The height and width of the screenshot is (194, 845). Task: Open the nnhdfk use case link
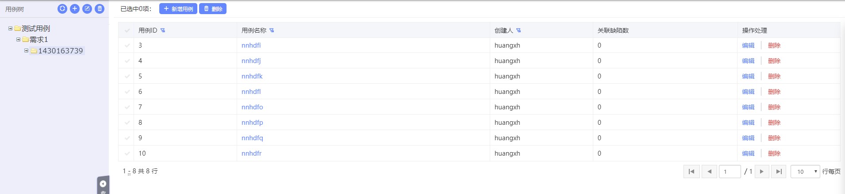point(252,76)
